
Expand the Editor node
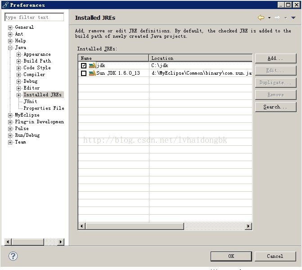coord(18,88)
